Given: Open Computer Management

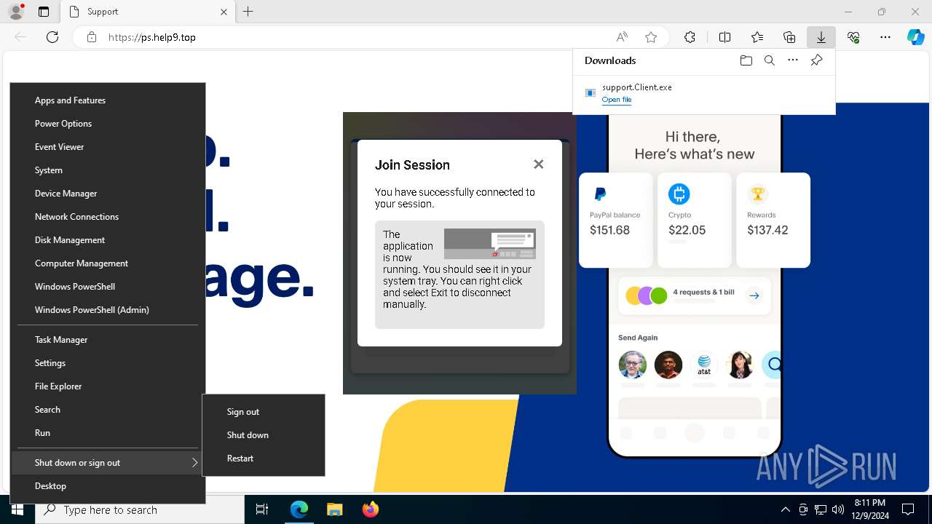Looking at the screenshot, I should pyautogui.click(x=108, y=263).
